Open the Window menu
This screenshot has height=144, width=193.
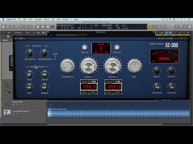66,19
